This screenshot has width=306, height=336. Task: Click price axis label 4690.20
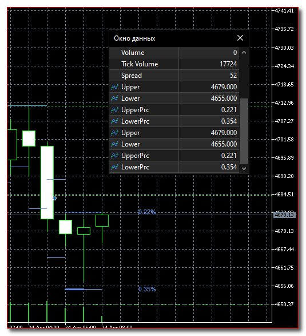(284, 176)
